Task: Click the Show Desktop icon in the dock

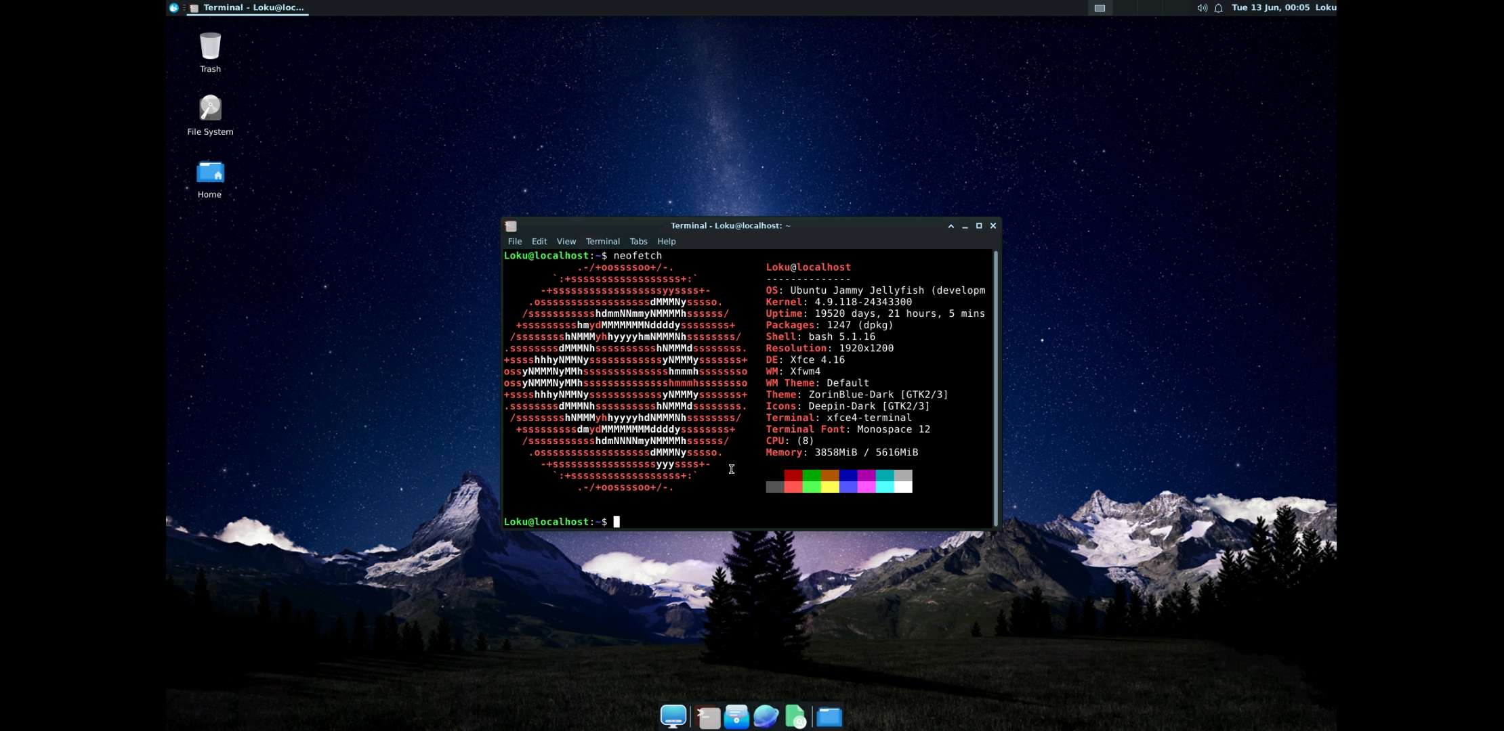Action: tap(672, 715)
